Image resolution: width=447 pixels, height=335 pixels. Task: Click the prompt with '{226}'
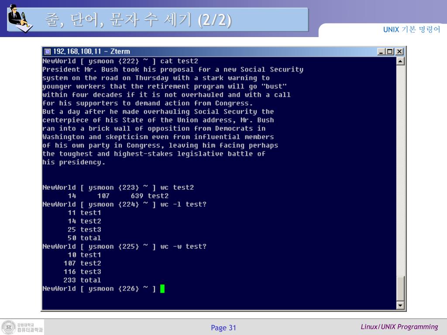[99, 289]
